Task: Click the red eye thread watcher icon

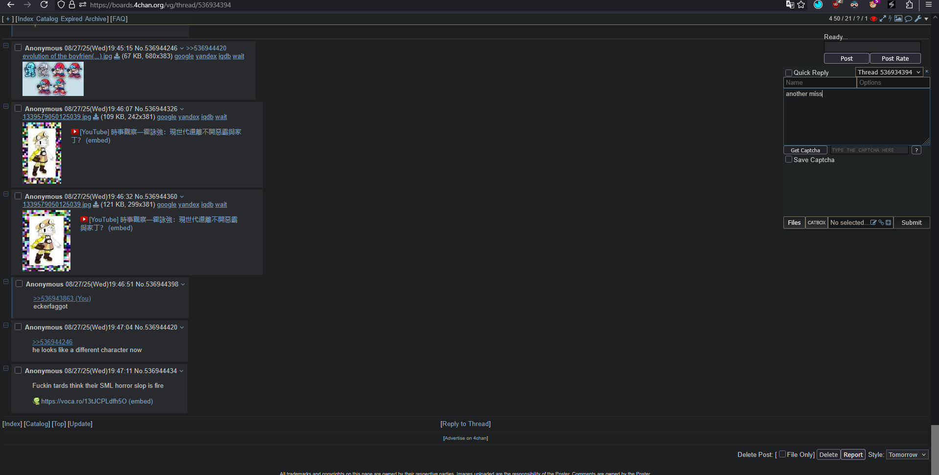Action: (873, 19)
